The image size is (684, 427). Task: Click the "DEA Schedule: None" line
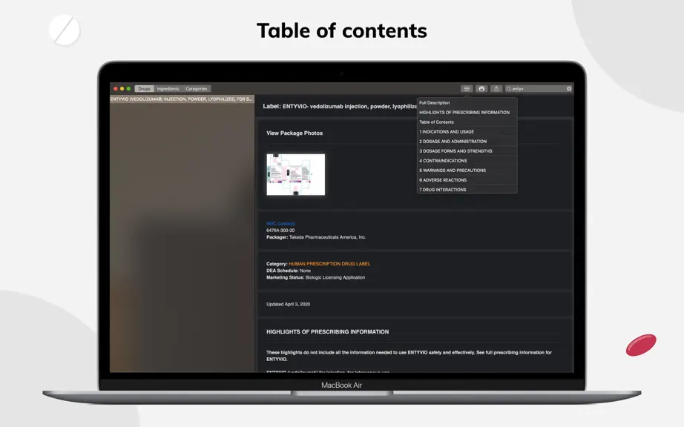tap(289, 271)
